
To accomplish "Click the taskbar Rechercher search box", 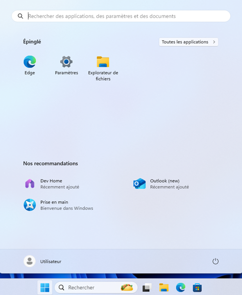I will tap(96, 287).
